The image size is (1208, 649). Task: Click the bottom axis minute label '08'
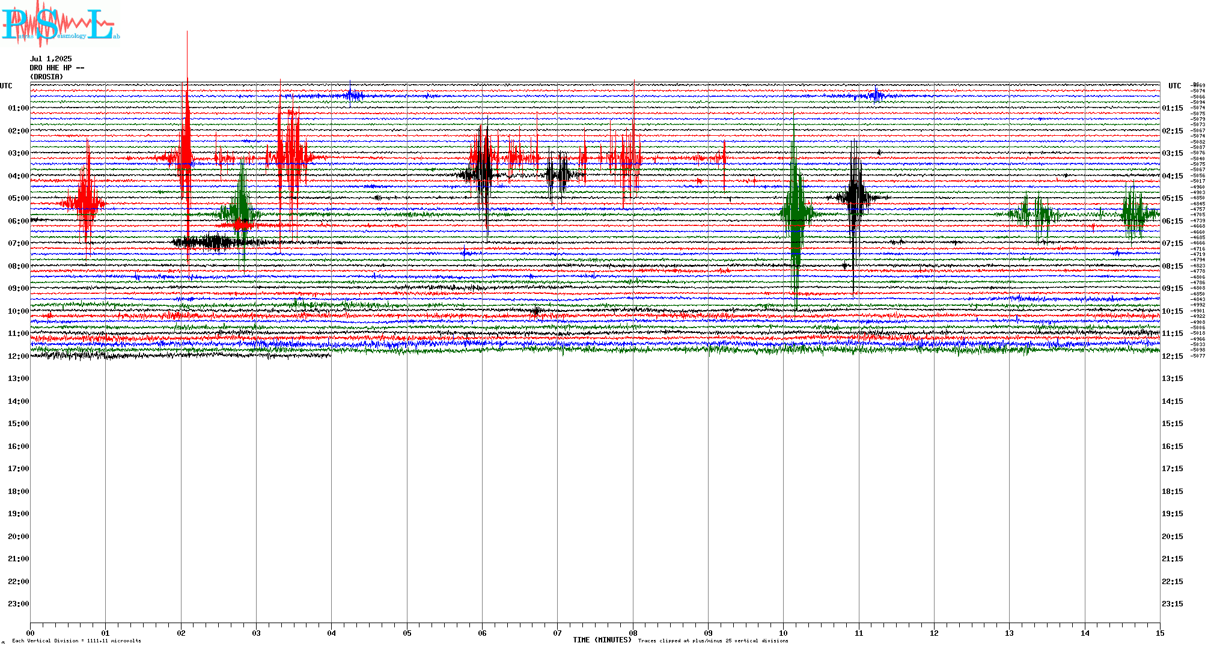tap(633, 633)
